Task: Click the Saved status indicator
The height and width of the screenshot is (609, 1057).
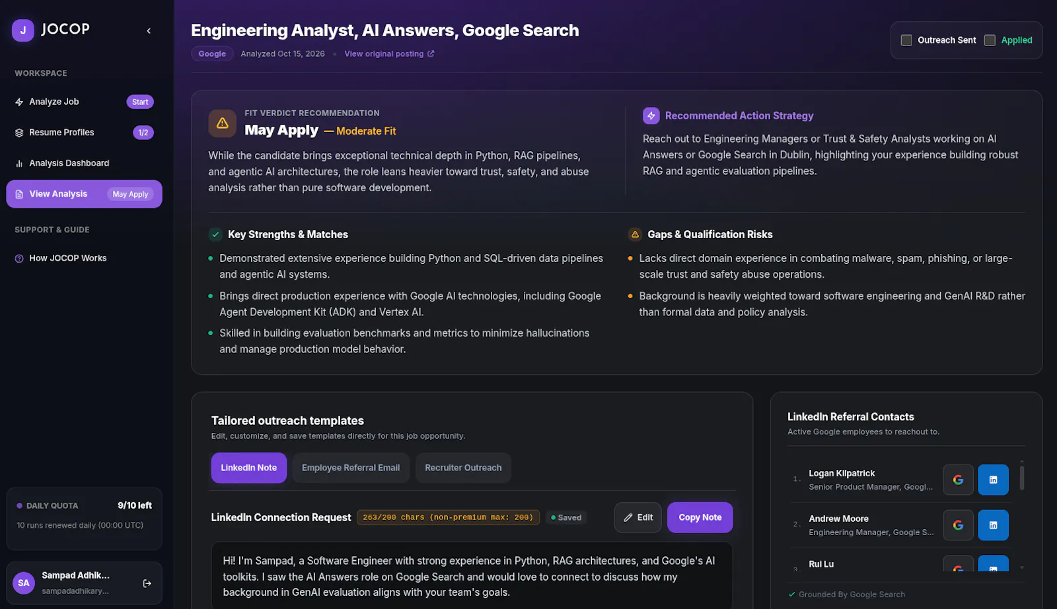Action: tap(566, 518)
